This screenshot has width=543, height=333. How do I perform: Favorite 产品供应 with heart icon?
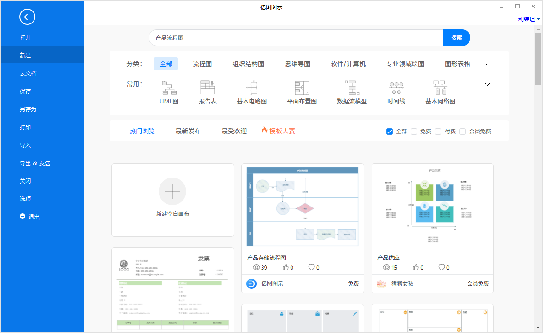pyautogui.click(x=441, y=267)
